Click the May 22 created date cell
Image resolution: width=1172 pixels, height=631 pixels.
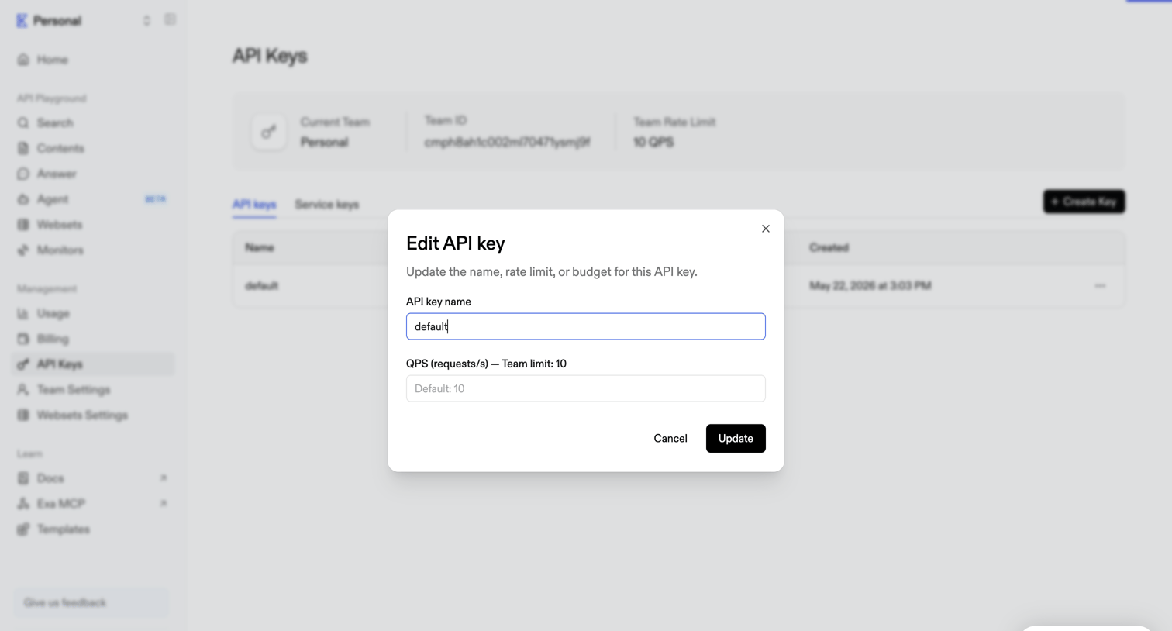pos(870,286)
